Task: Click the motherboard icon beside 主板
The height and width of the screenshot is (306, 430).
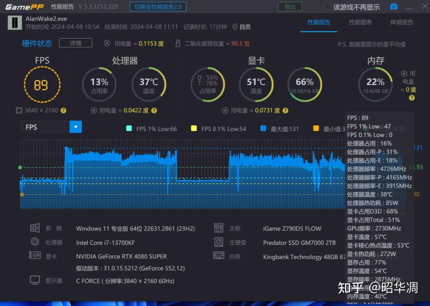Action: pyautogui.click(x=219, y=228)
